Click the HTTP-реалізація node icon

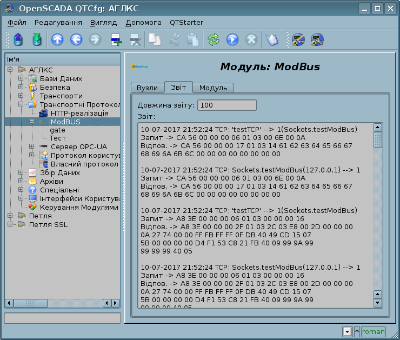tap(43, 113)
